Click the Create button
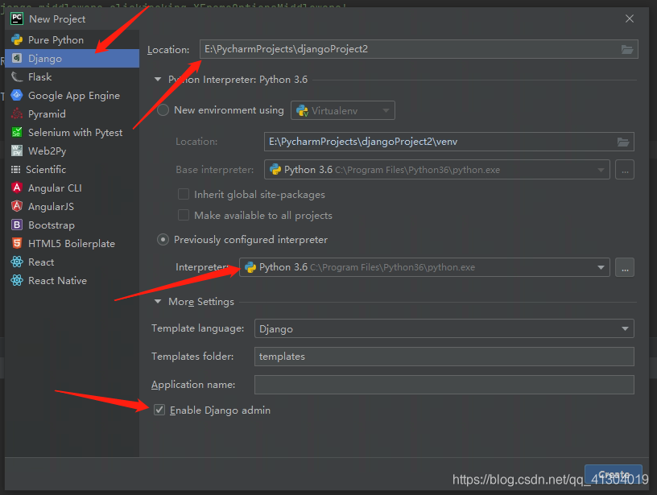The height and width of the screenshot is (495, 657). [x=614, y=475]
